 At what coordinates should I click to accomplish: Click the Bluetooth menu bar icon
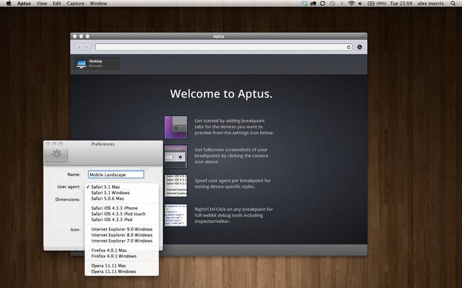click(342, 3)
